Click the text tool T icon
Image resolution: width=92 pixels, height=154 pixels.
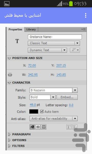17,41
